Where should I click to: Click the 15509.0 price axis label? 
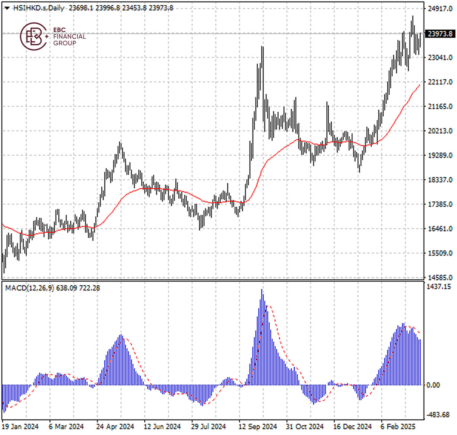(x=440, y=253)
